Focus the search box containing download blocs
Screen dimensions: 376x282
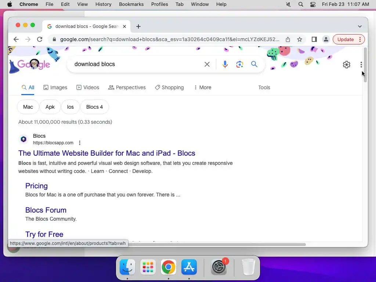[x=137, y=64]
